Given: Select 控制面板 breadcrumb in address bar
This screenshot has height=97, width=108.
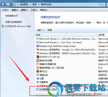Looking at the screenshot, I should point(24,4).
